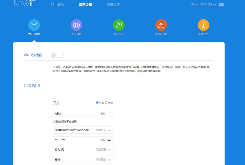
Task: Expand the 信号强度 signal strength dropdown
Action: pyautogui.click(x=83, y=159)
